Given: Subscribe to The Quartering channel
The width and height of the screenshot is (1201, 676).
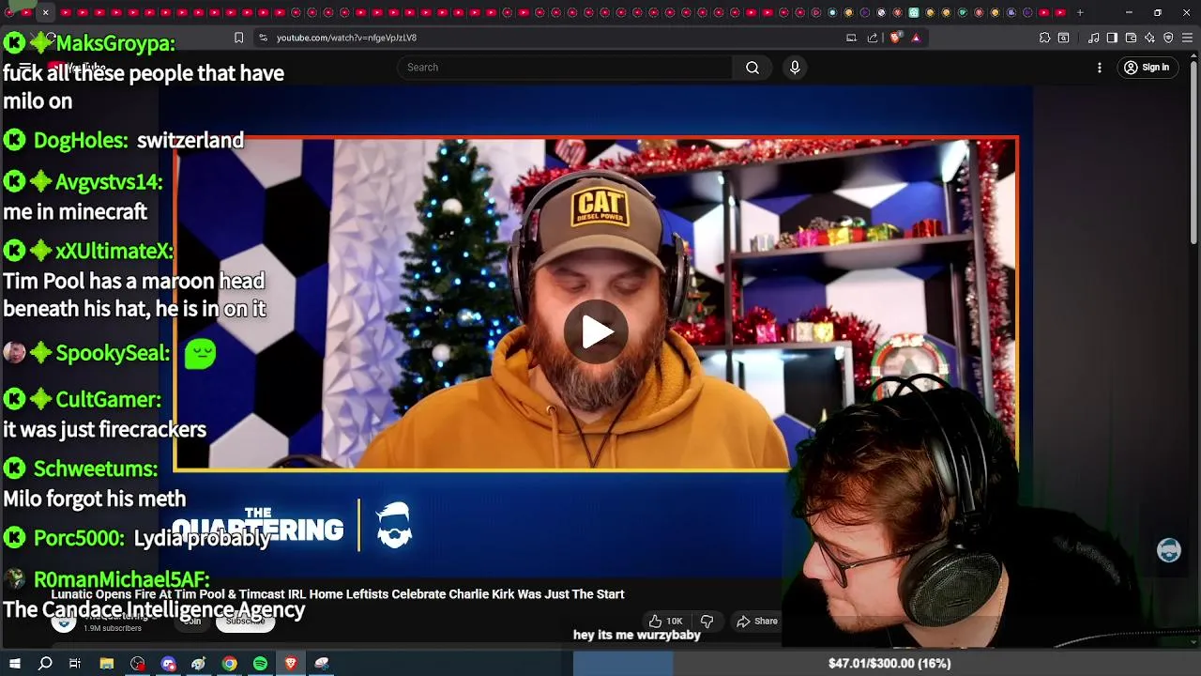Looking at the screenshot, I should [245, 621].
